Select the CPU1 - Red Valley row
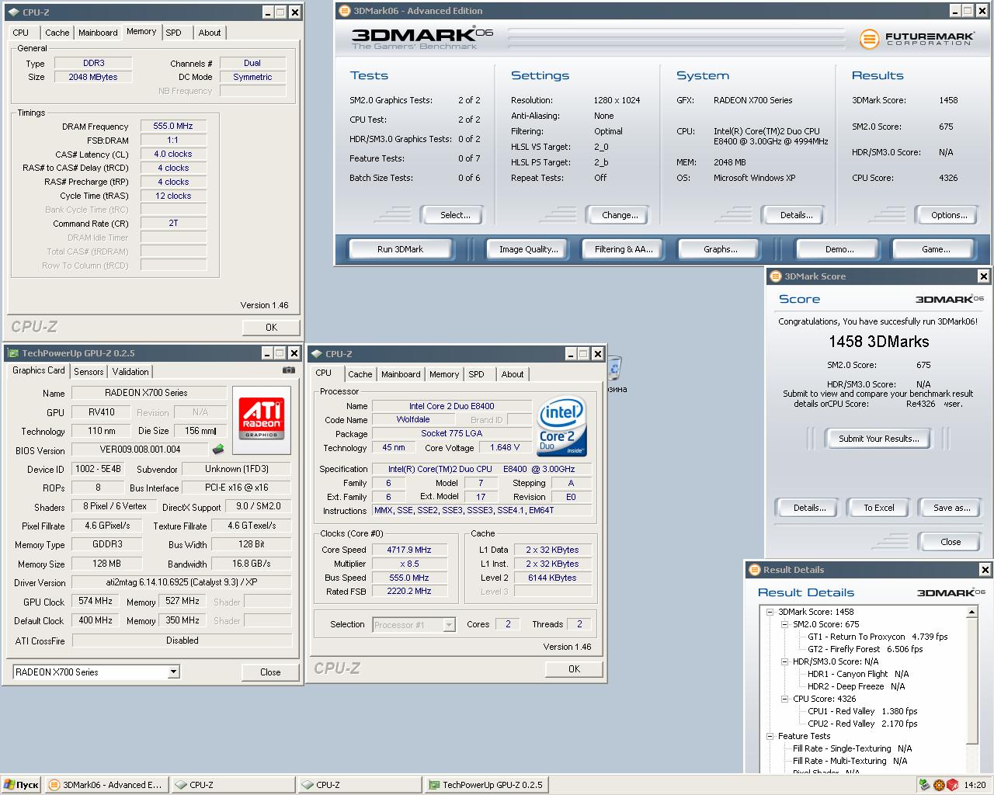This screenshot has height=795, width=994. click(x=862, y=711)
